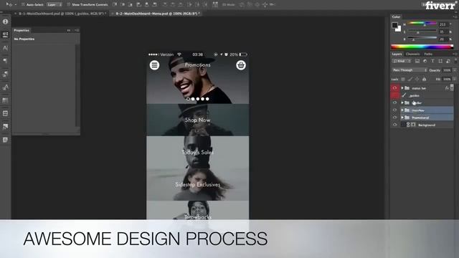Filter layers by type (T) icon
459x258 pixels.
(x=432, y=61)
